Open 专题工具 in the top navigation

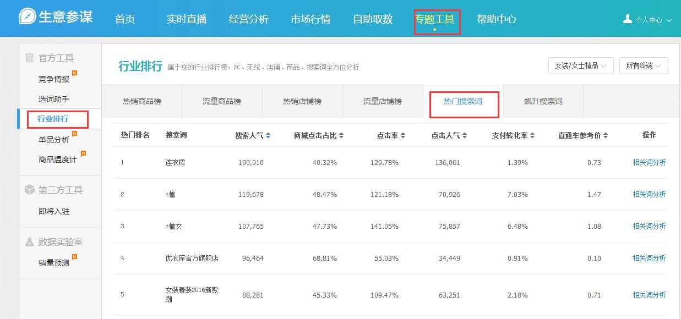tap(434, 19)
